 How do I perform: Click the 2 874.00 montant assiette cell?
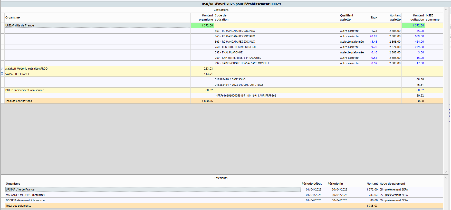(x=390, y=47)
